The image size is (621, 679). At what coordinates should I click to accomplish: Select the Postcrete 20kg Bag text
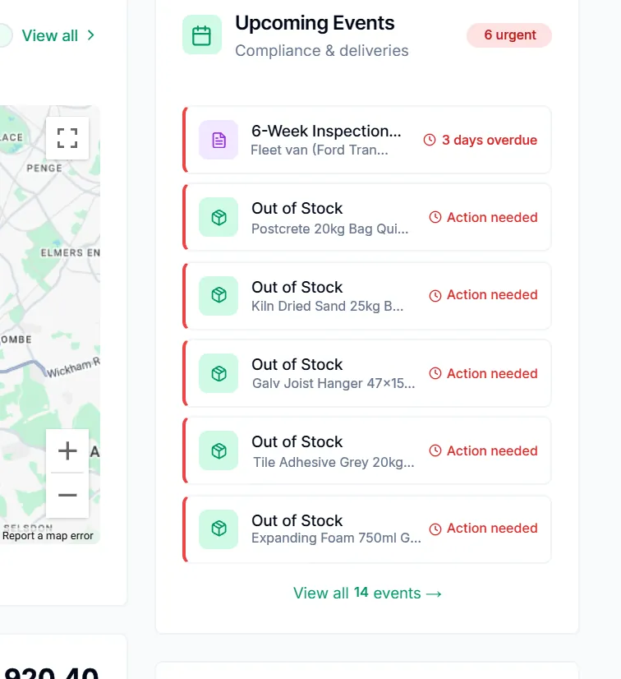tap(329, 229)
